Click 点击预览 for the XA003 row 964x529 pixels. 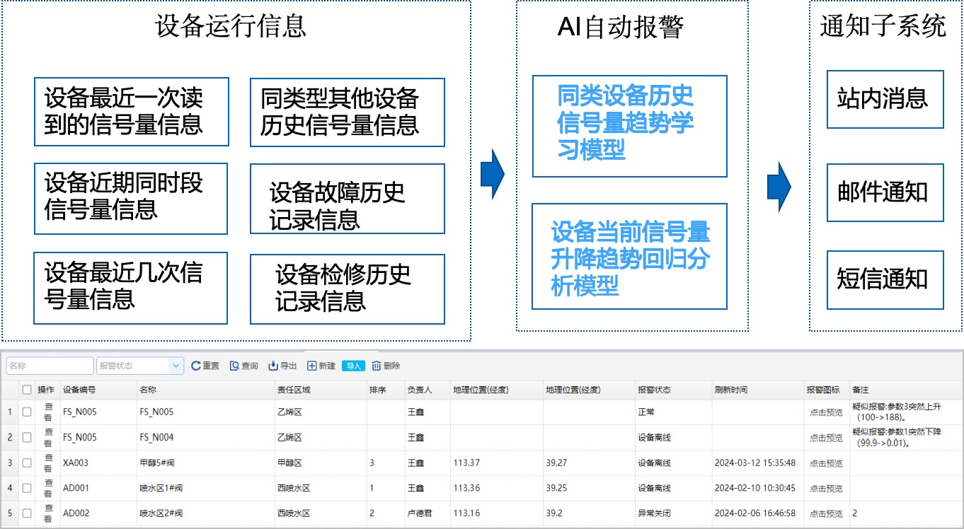click(x=825, y=463)
